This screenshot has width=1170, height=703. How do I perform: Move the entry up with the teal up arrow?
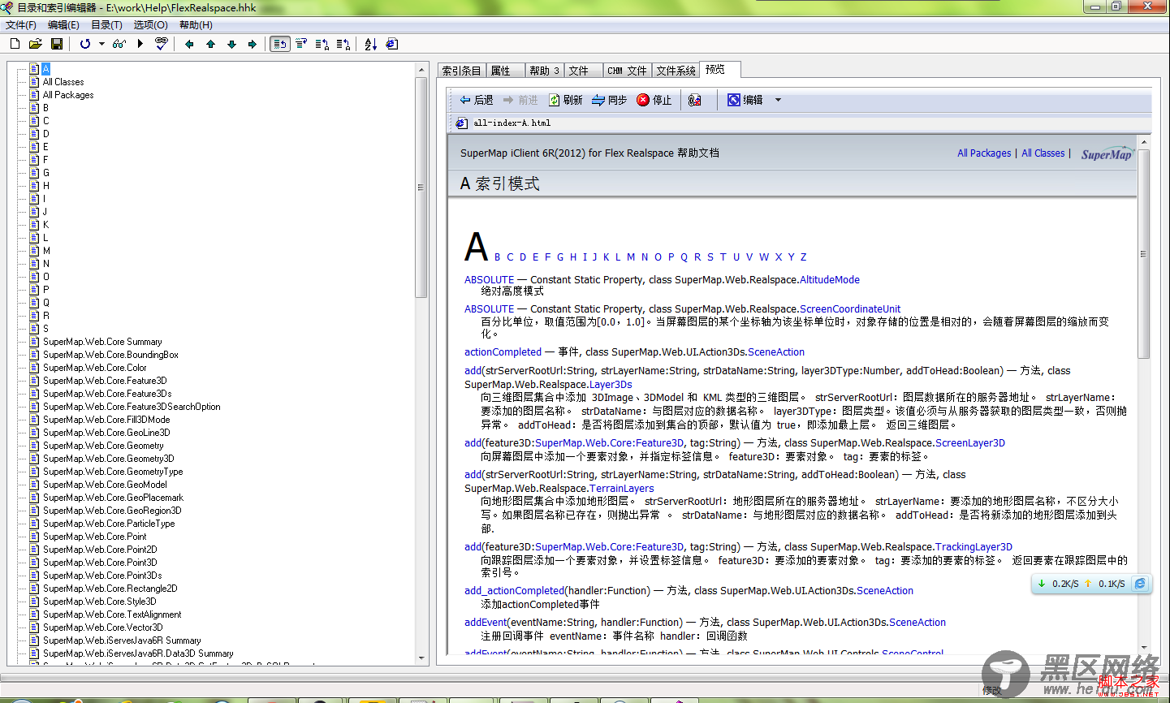[x=210, y=44]
